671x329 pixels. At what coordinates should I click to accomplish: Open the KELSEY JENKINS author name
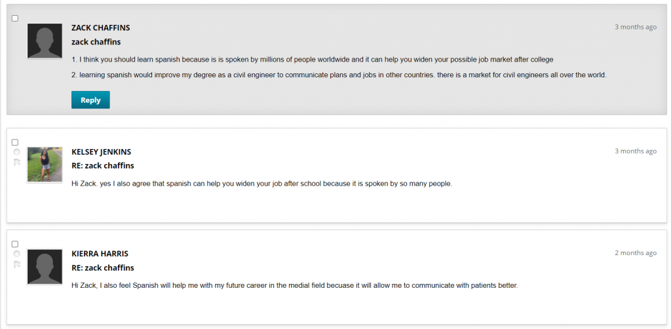[102, 152]
